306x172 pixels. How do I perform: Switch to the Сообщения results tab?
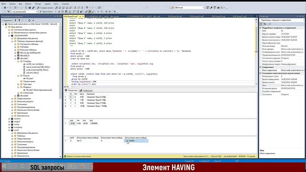pos(86,91)
